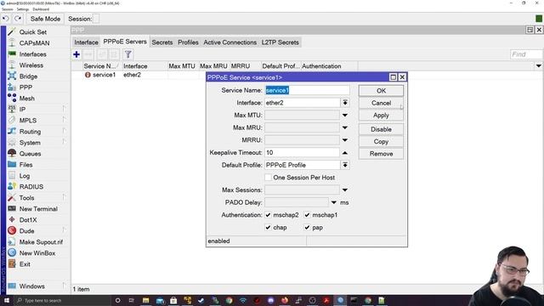Switch to the Profiles tab
This screenshot has width=544, height=306.
188,42
